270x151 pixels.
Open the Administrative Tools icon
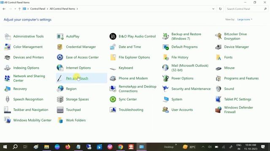pyautogui.click(x=8, y=36)
